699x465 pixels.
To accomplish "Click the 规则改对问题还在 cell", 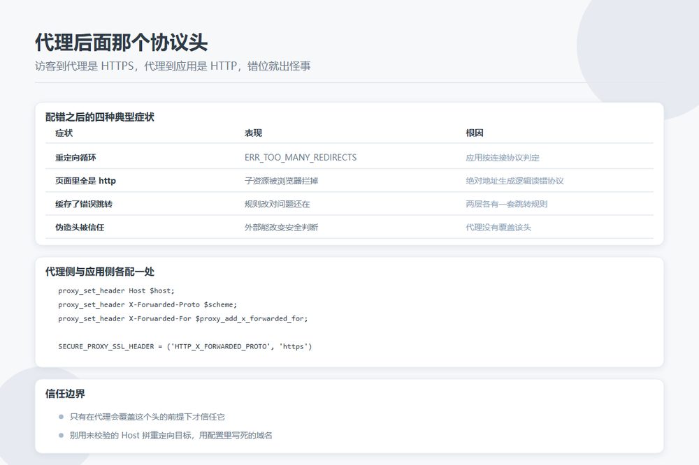I will 277,204.
